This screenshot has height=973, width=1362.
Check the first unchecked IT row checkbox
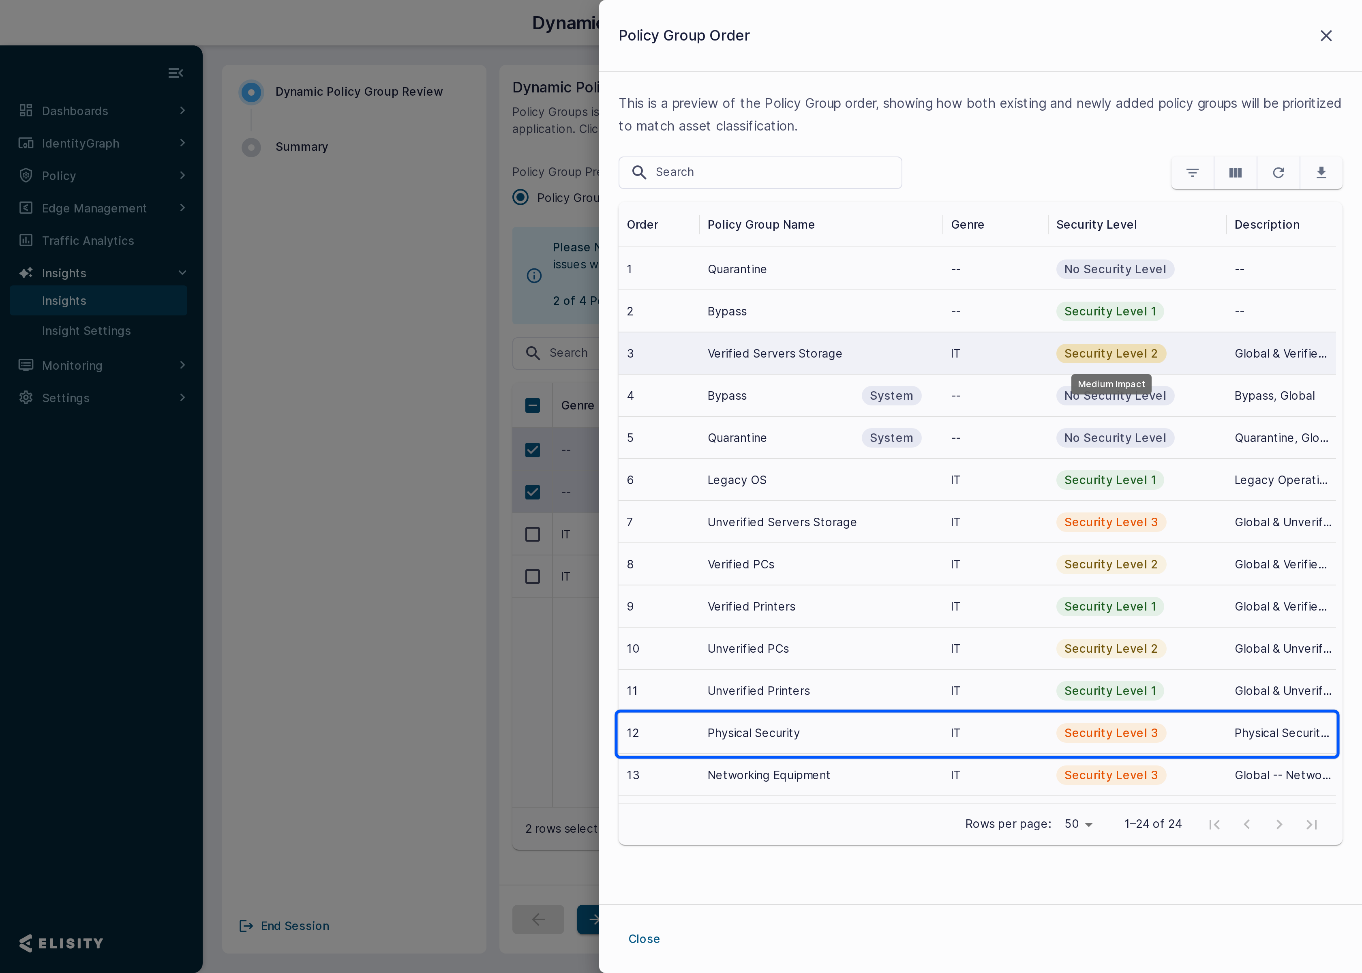tap(533, 534)
